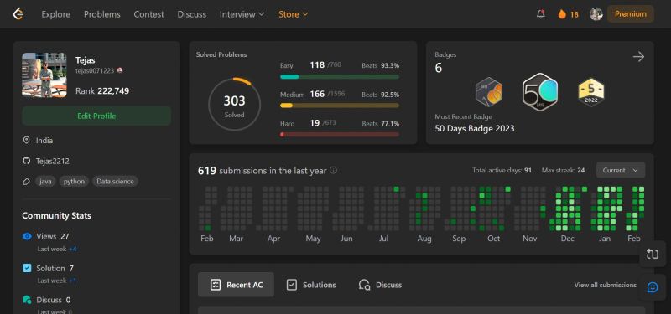671x314 pixels.
Task: Click the submissions info icon
Action: 333,171
